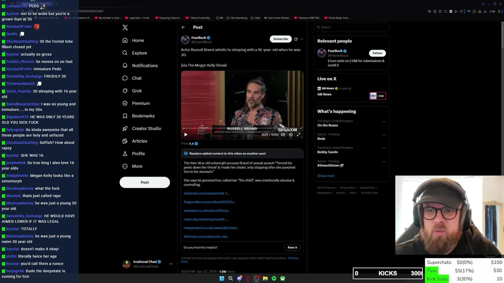Click the X search field
504x283 pixels.
coord(352,27)
